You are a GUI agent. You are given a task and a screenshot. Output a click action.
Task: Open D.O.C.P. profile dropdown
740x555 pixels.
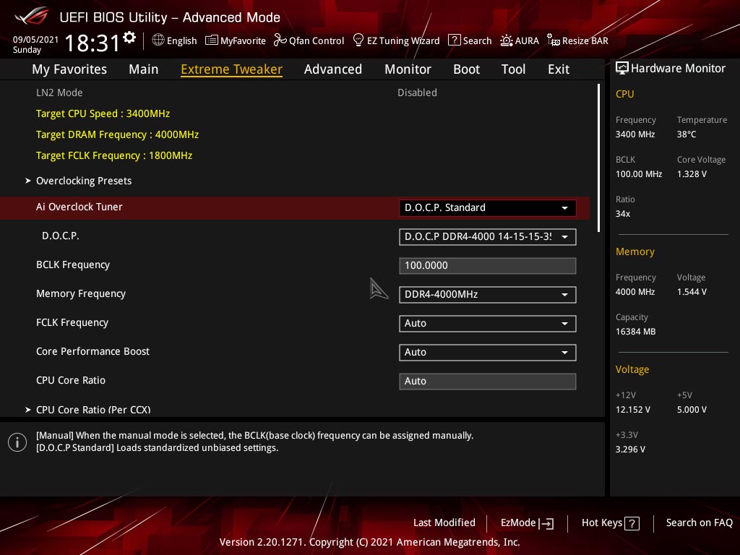(487, 236)
